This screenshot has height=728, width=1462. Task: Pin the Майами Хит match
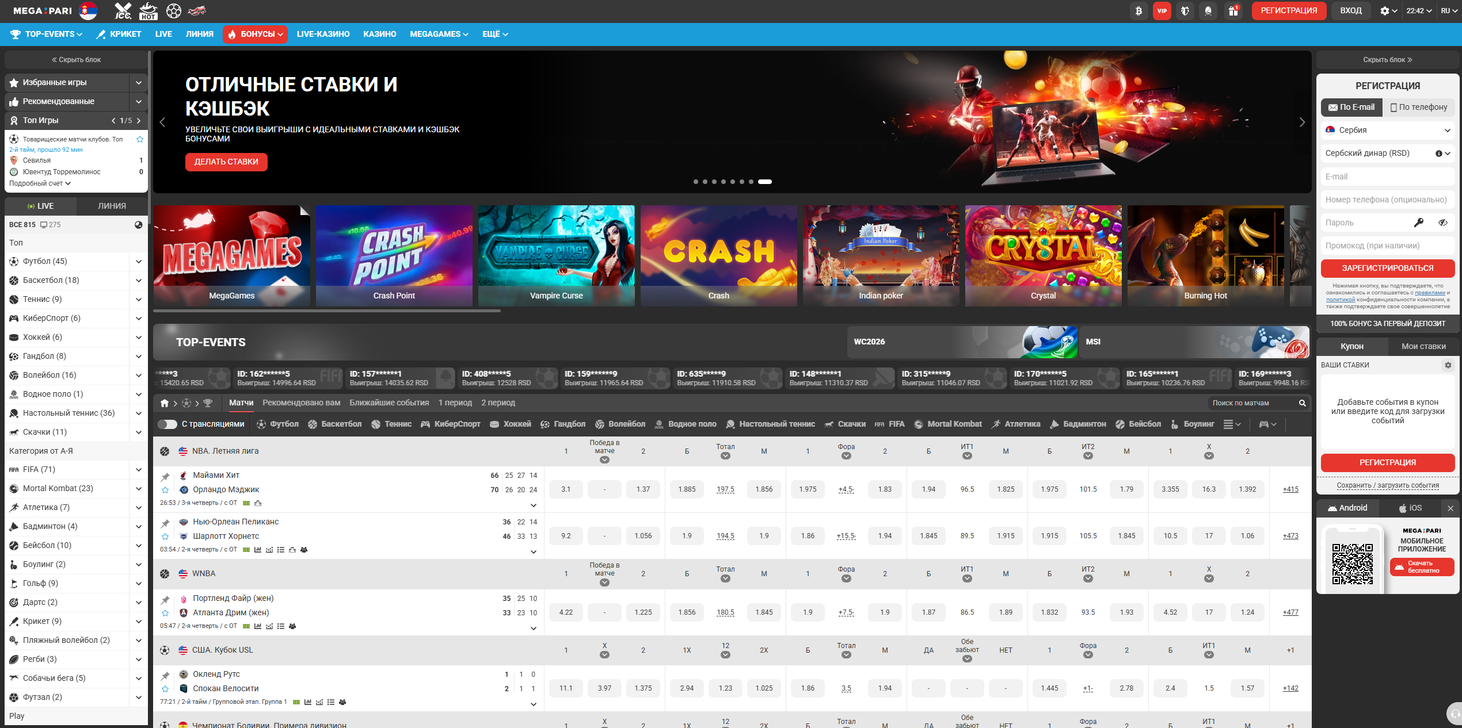point(165,477)
